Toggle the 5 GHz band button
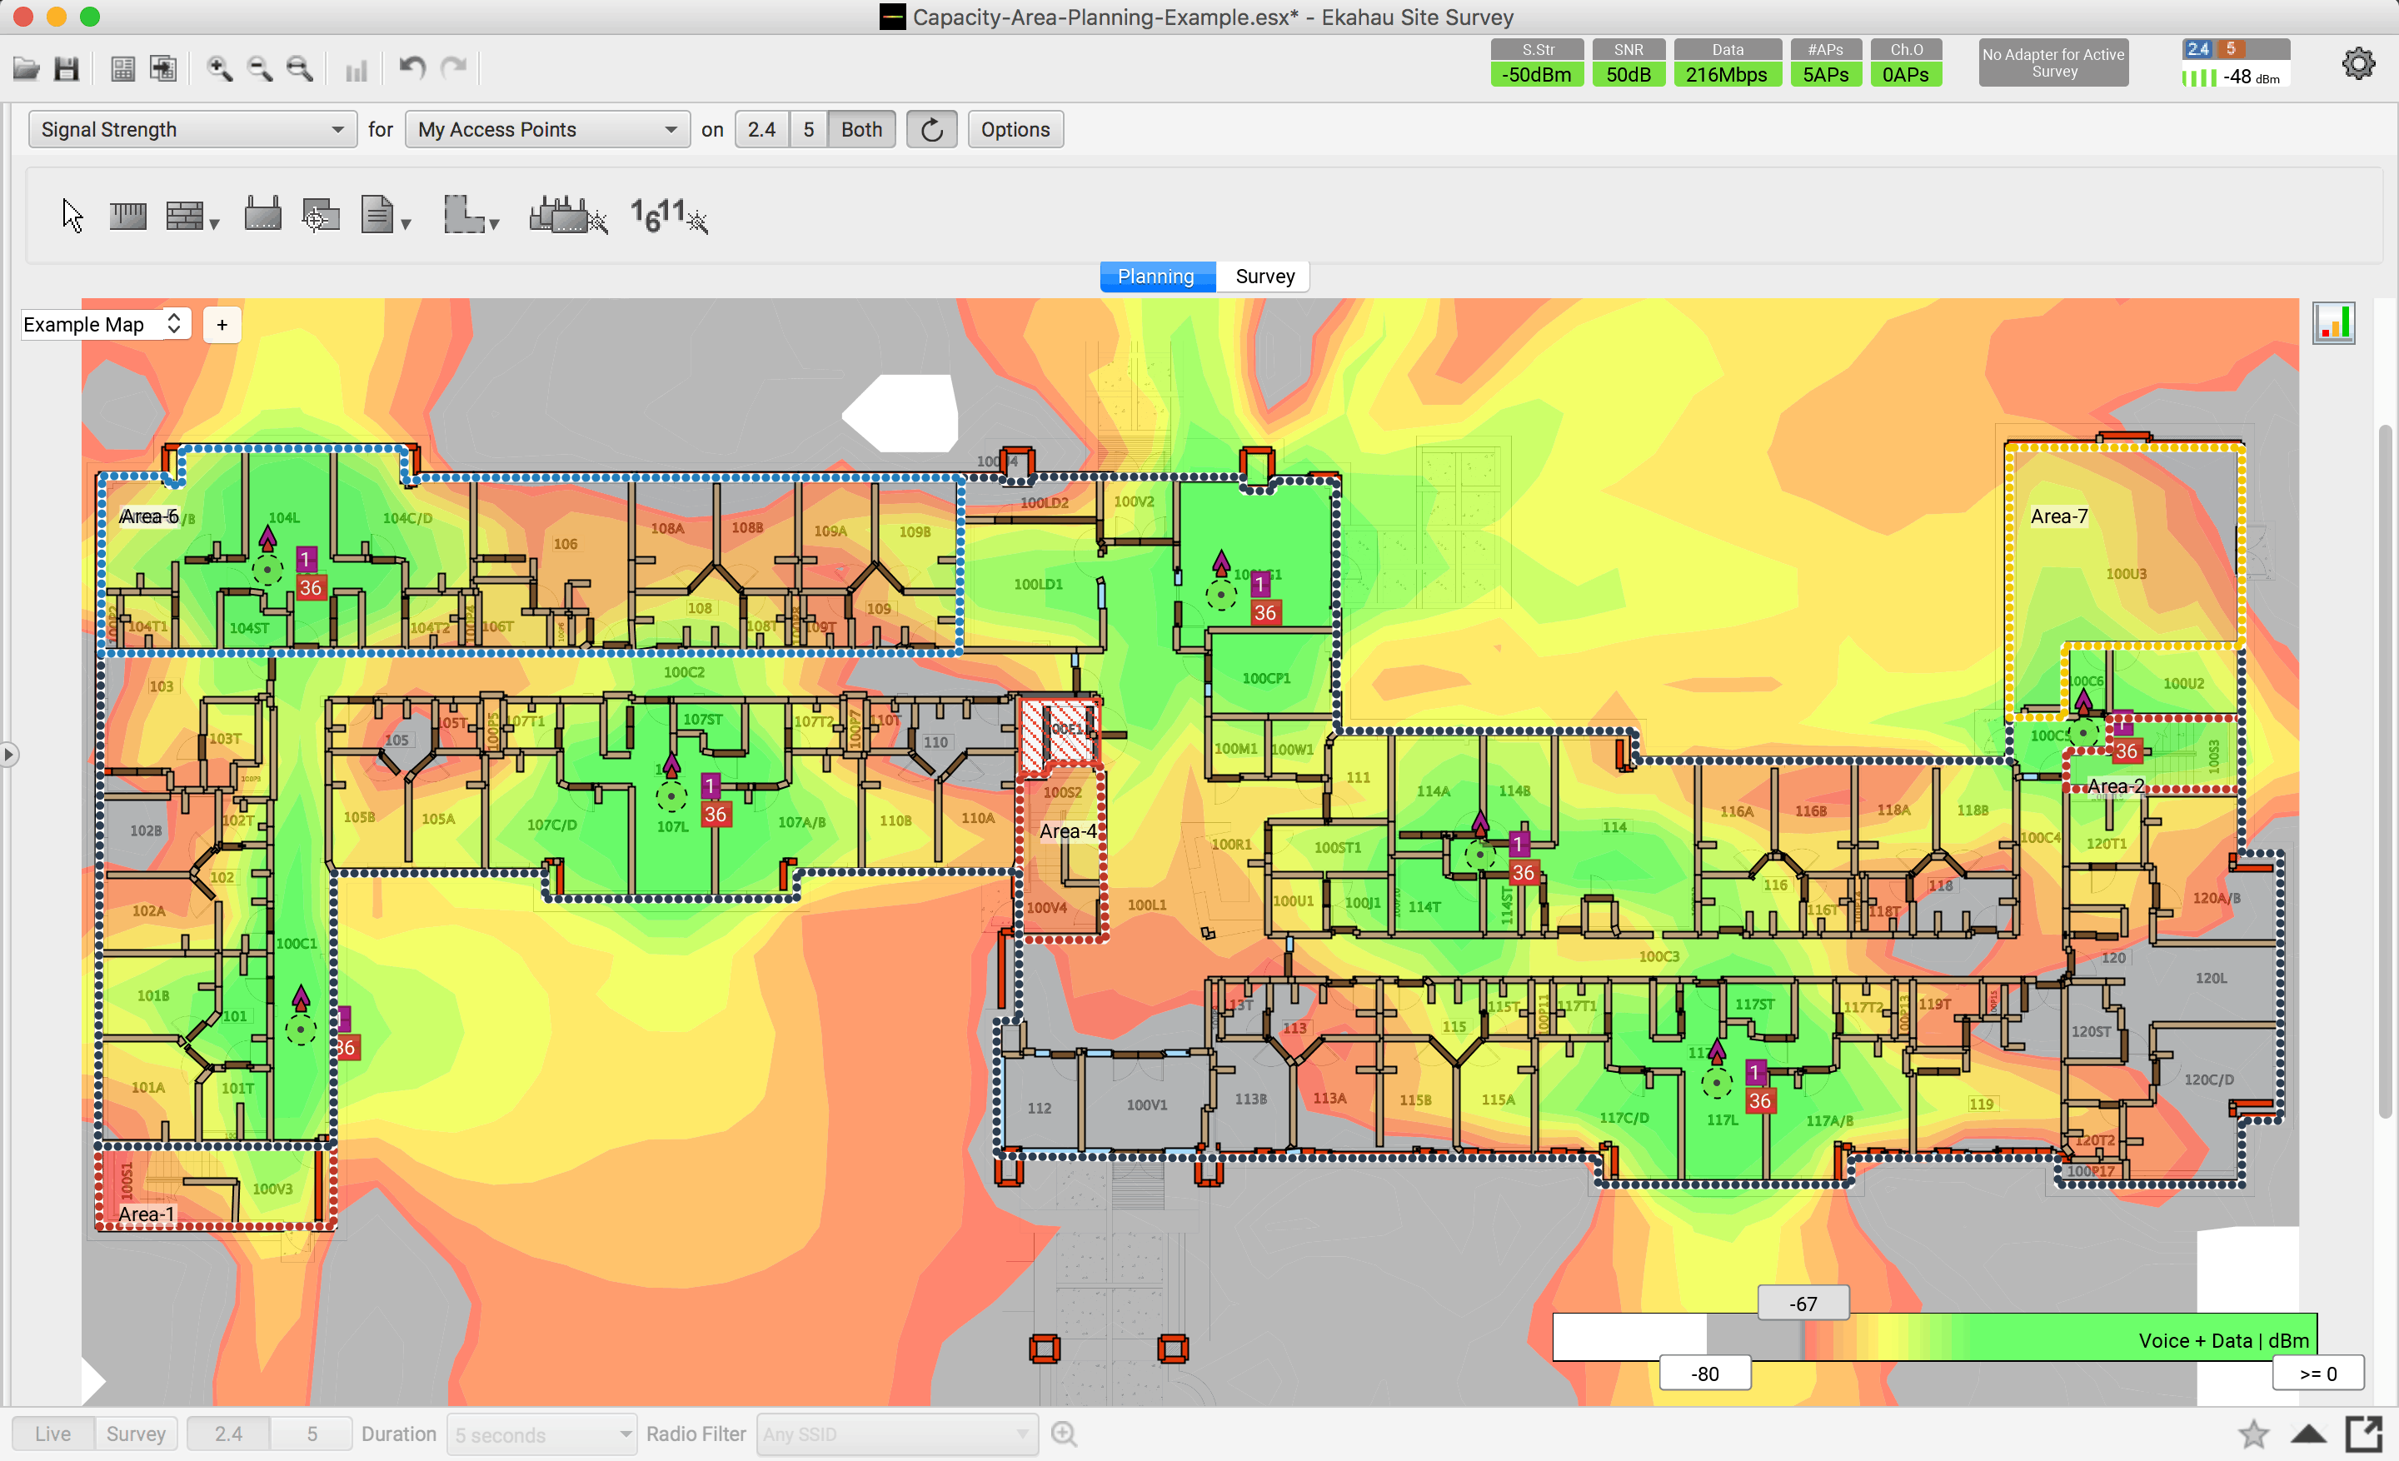The image size is (2399, 1461). pos(805,128)
